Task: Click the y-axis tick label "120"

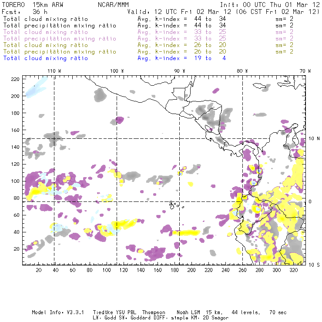Action: tap(15, 164)
